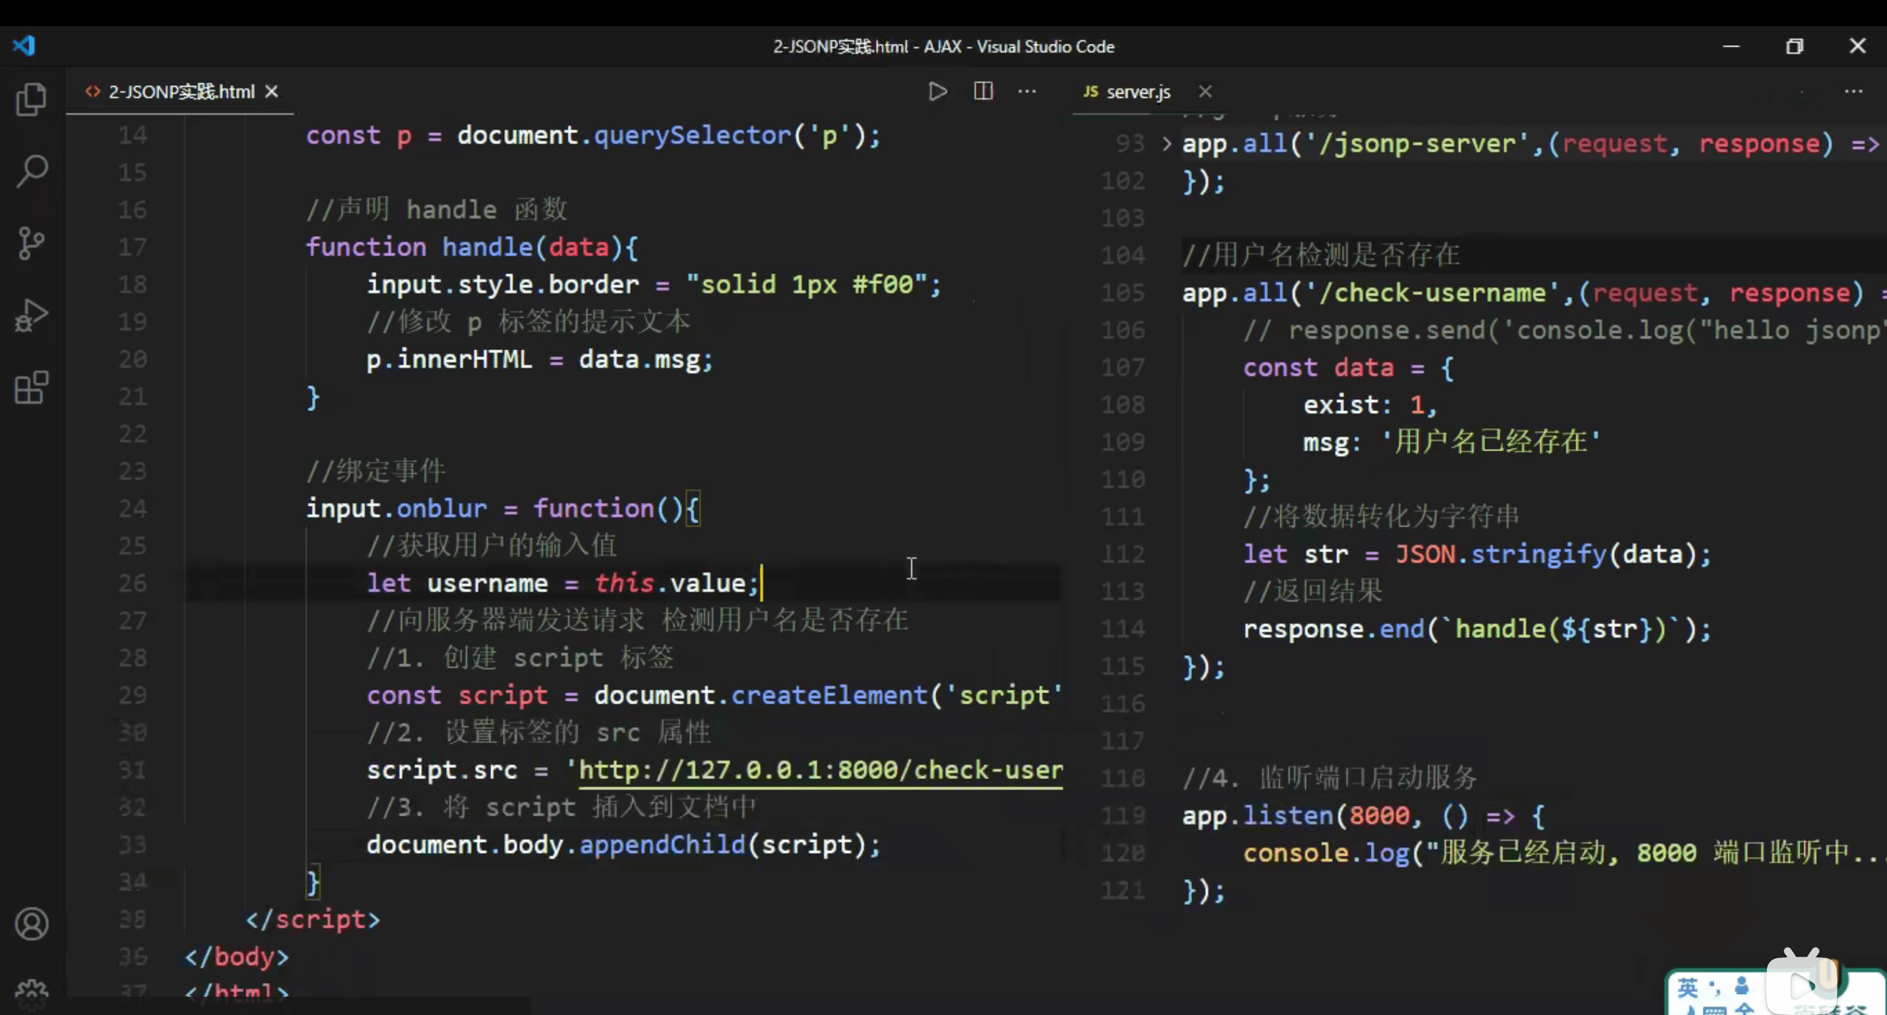This screenshot has width=1887, height=1015.
Task: Click the 英 input method indicator
Action: click(1687, 988)
